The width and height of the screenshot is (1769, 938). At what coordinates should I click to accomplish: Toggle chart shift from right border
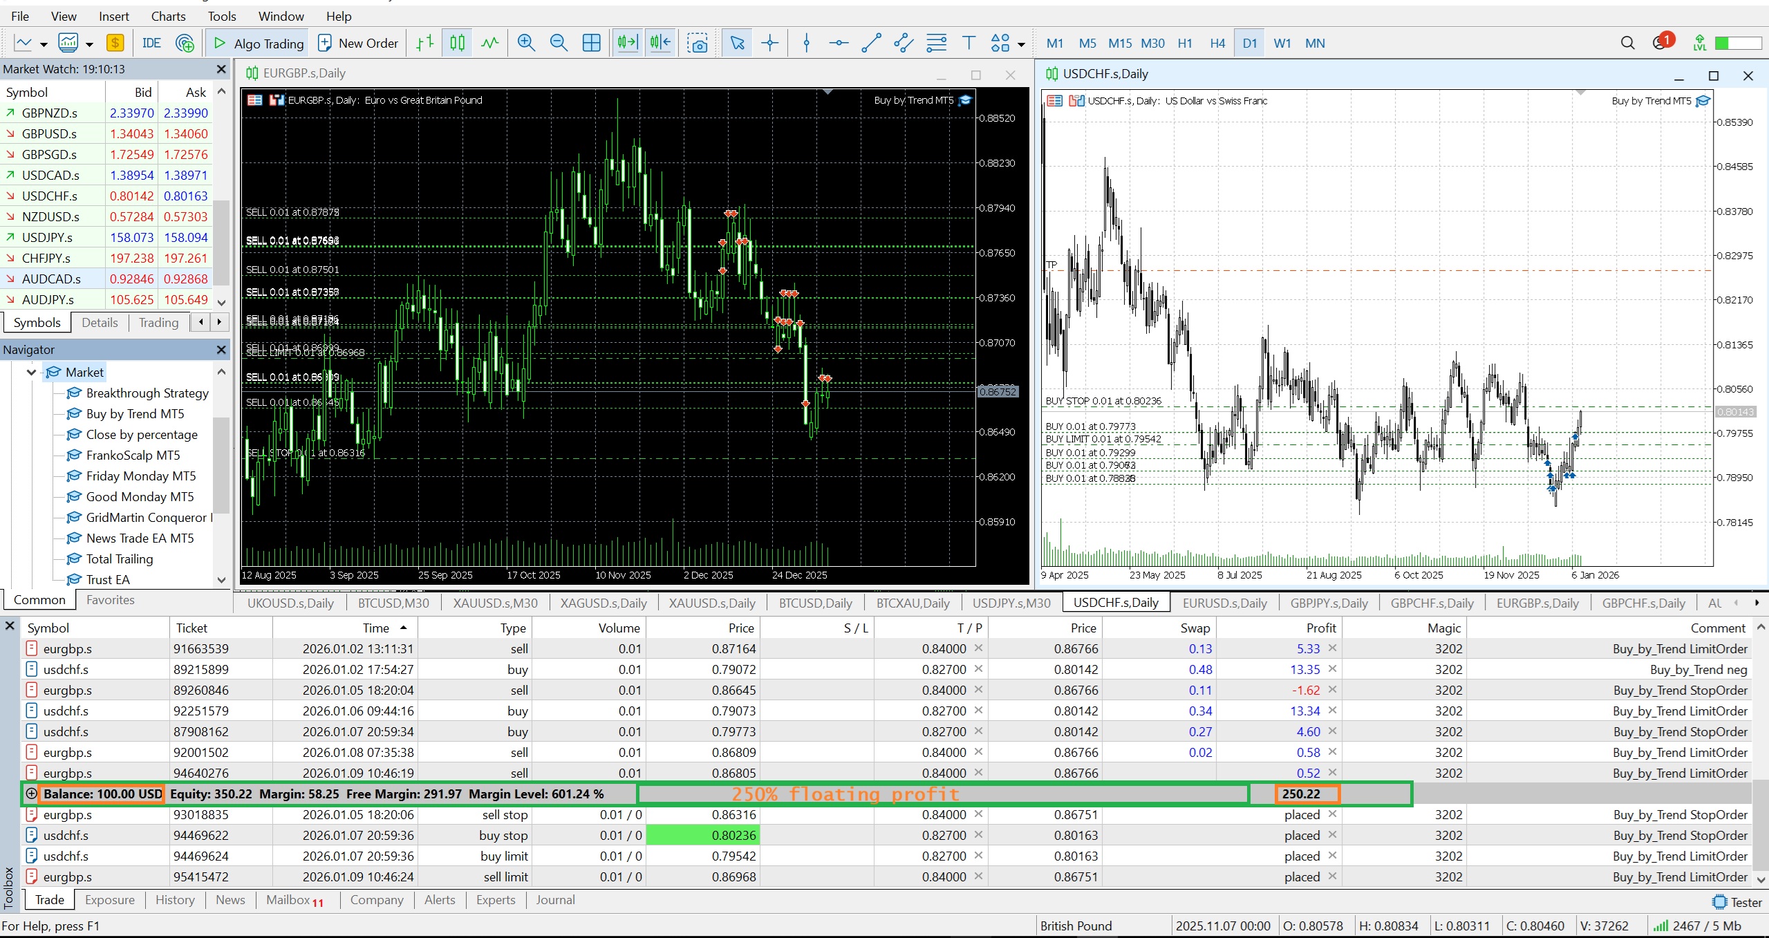[x=661, y=43]
